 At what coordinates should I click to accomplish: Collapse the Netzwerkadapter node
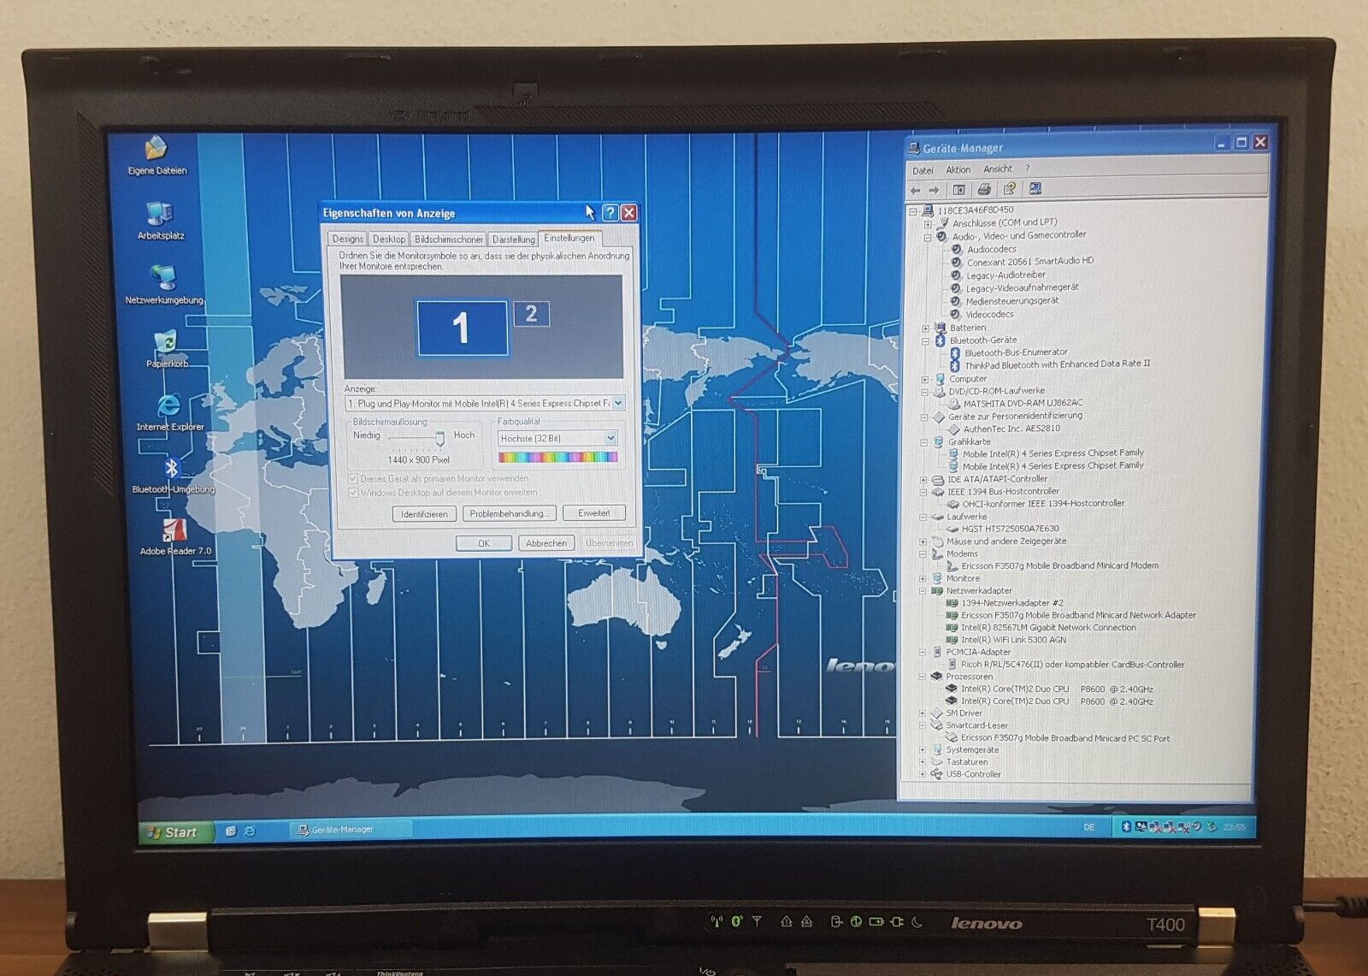click(923, 591)
